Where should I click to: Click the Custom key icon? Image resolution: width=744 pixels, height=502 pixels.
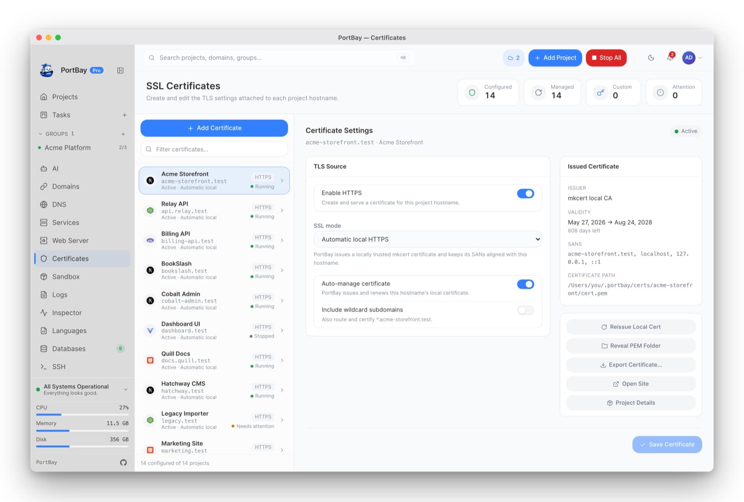coord(600,93)
